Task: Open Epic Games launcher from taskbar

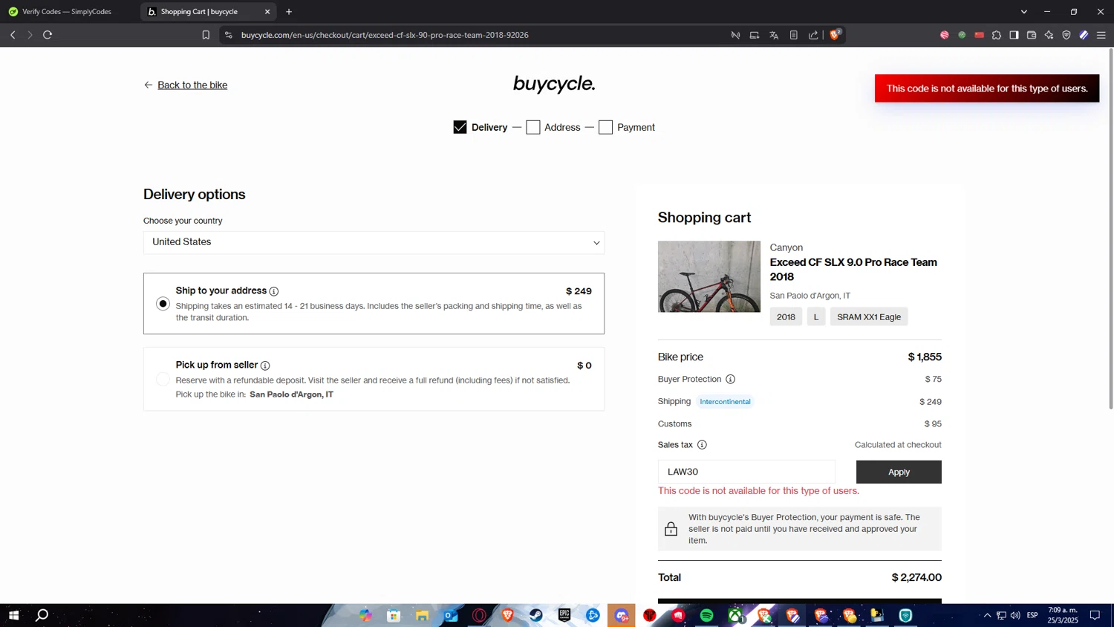Action: (564, 615)
